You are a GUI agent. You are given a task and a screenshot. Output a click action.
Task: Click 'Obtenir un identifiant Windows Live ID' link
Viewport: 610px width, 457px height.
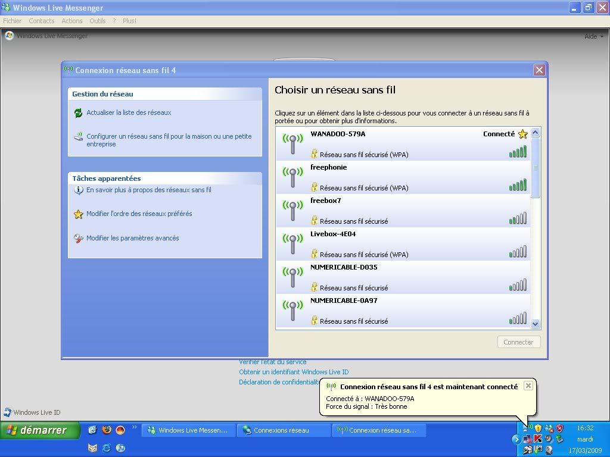294,372
